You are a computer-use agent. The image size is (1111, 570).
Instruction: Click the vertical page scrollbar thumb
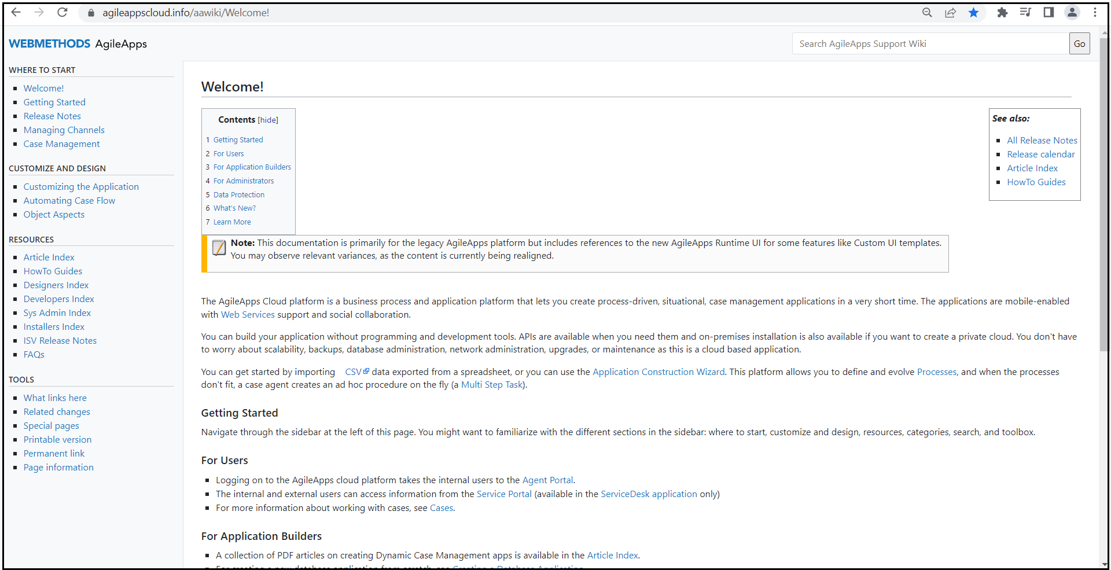pyautogui.click(x=1104, y=194)
